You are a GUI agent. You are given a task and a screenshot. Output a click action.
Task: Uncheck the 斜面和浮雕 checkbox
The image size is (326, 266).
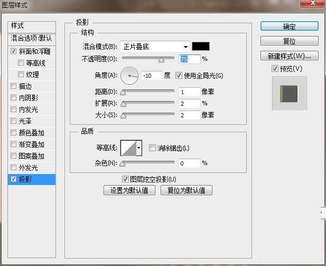tap(13, 52)
